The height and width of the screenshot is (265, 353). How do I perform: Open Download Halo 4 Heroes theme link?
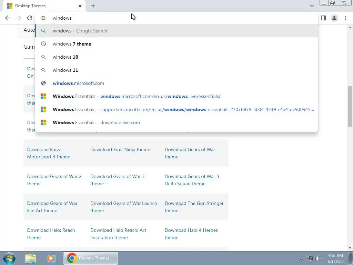coord(191,234)
